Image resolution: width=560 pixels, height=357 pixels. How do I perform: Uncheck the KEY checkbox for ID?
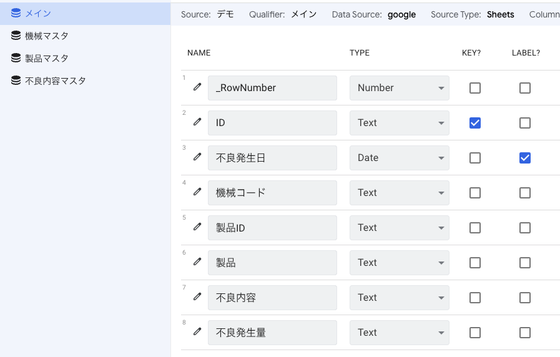point(475,123)
